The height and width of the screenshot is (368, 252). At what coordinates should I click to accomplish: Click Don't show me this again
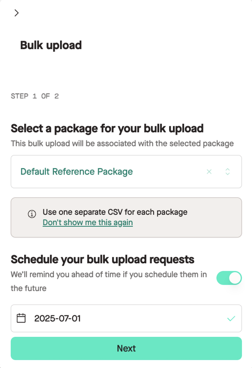[x=88, y=222]
